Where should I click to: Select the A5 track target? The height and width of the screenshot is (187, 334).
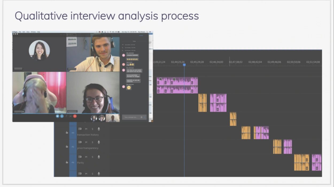tap(73, 147)
